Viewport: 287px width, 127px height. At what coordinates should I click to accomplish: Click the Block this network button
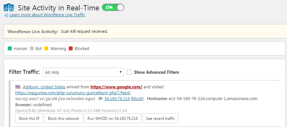[64, 118]
